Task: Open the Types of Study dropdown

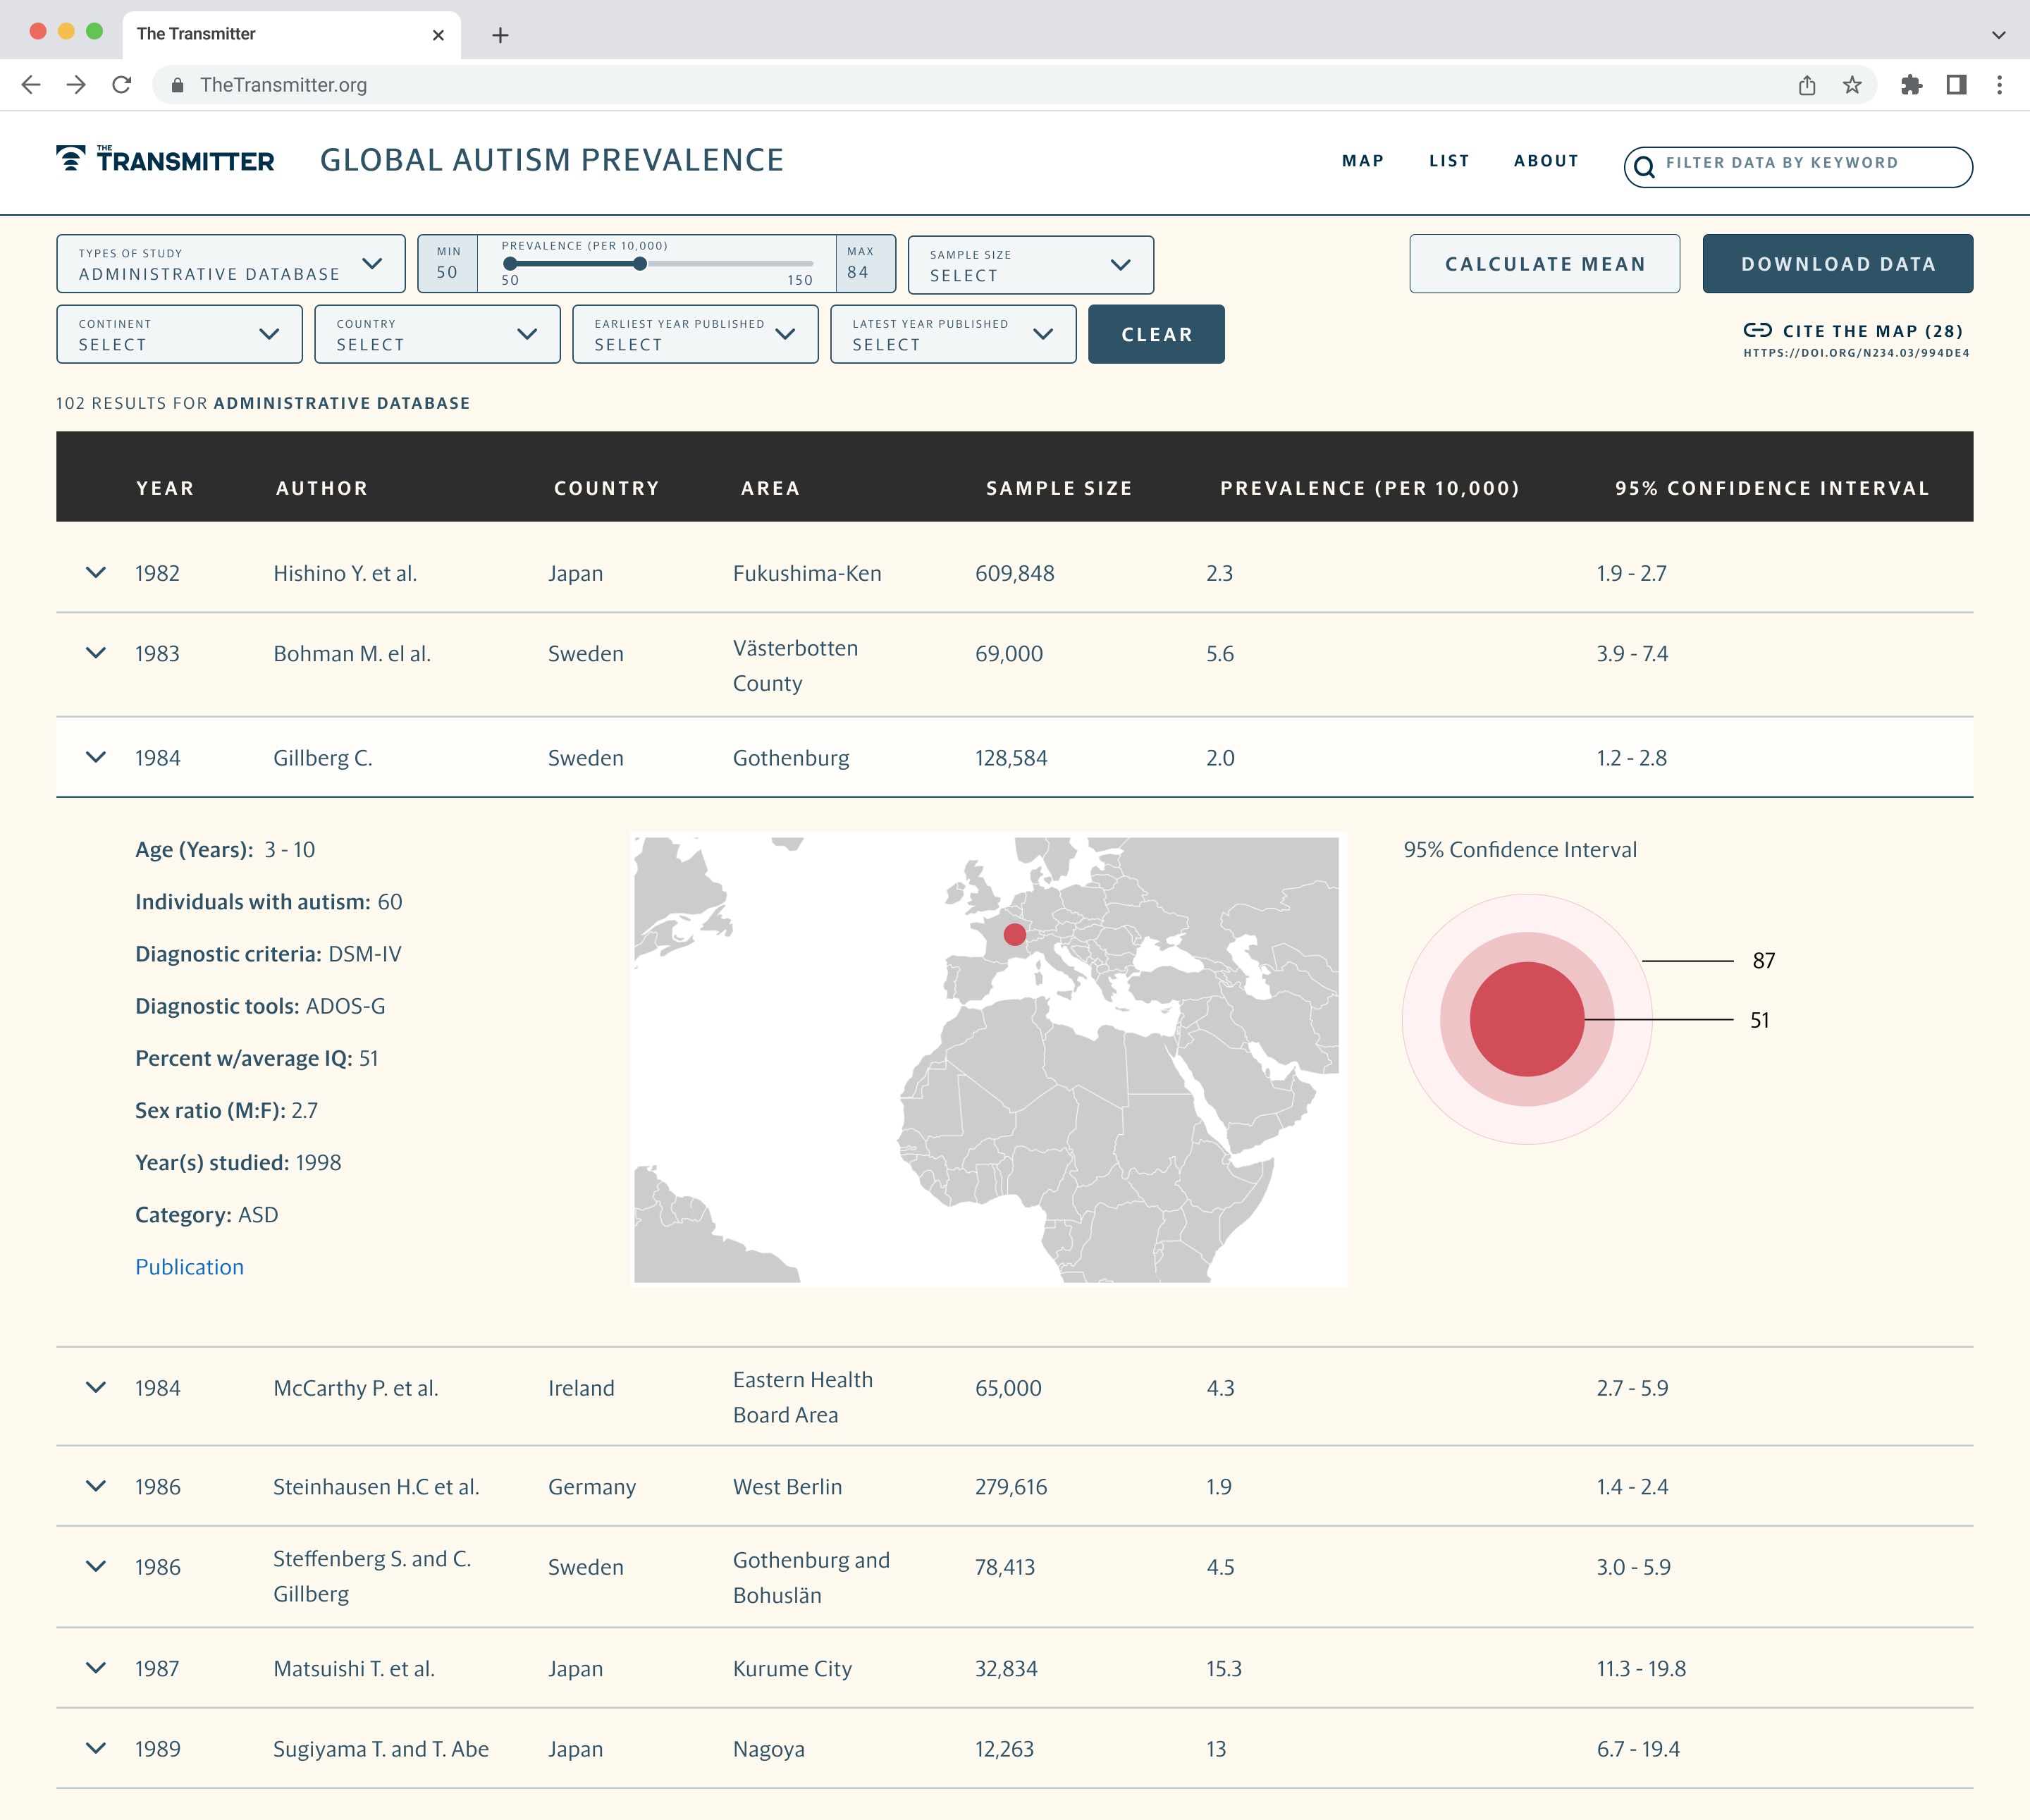Action: coord(231,264)
